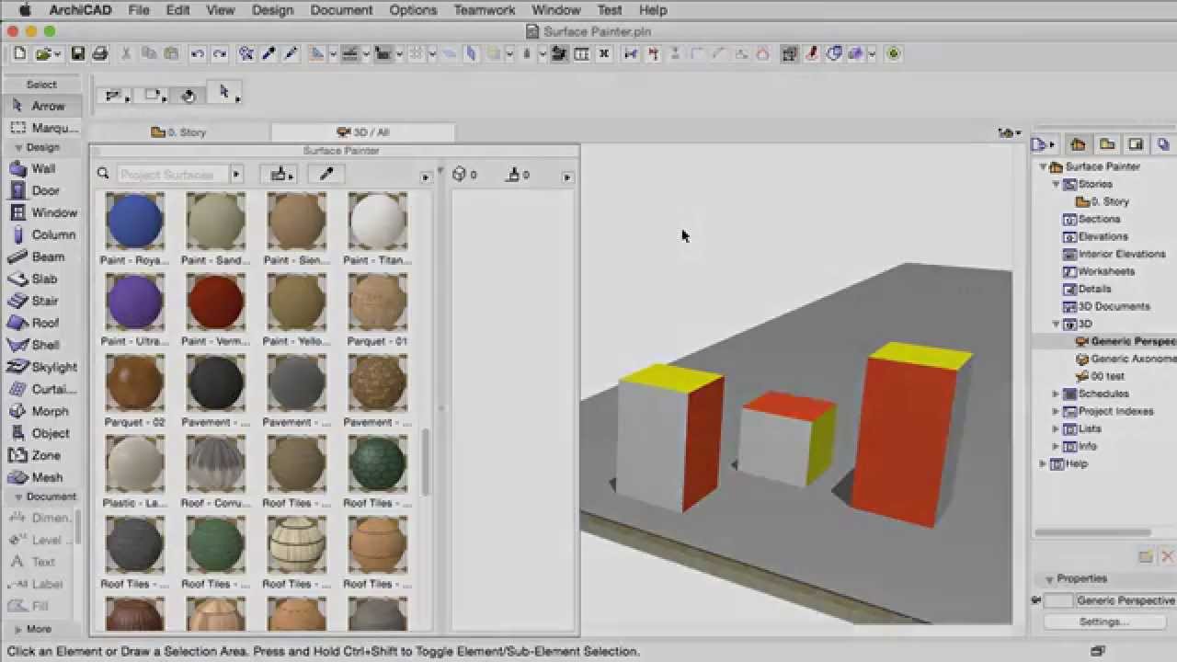
Task: Collapse the Properties panel section
Action: tap(1049, 579)
